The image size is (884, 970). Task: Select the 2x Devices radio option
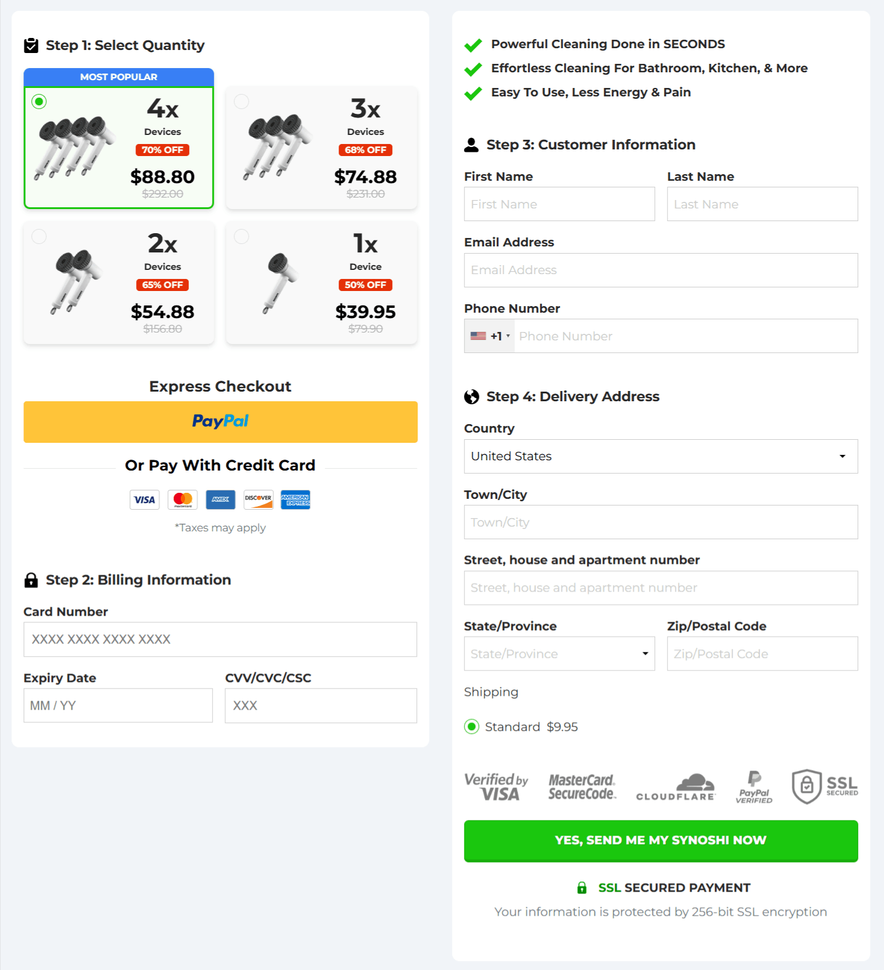[x=39, y=236]
